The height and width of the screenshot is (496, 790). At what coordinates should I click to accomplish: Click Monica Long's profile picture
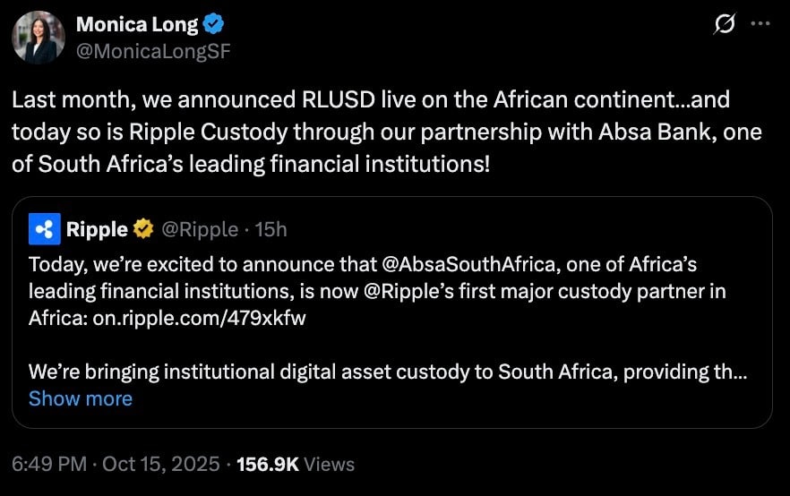pyautogui.click(x=38, y=38)
